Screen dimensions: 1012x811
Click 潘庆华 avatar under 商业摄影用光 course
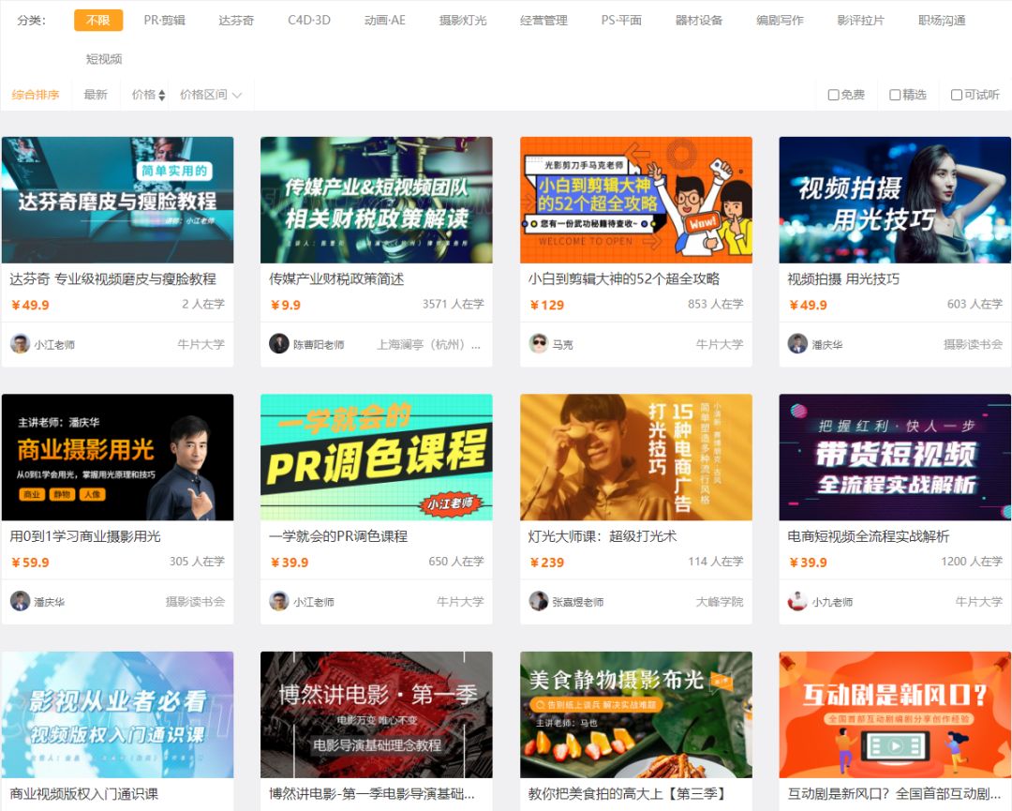pyautogui.click(x=20, y=601)
